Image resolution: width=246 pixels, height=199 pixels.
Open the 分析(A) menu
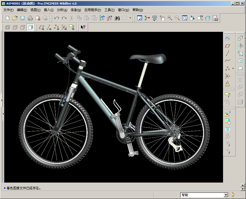[62, 10]
